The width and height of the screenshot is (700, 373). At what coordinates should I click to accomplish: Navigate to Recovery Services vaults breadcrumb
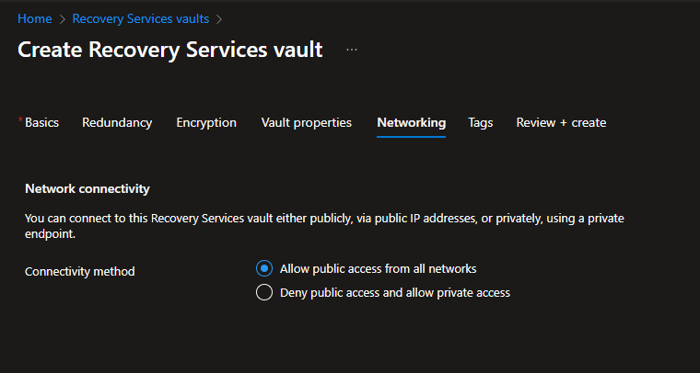(x=140, y=18)
